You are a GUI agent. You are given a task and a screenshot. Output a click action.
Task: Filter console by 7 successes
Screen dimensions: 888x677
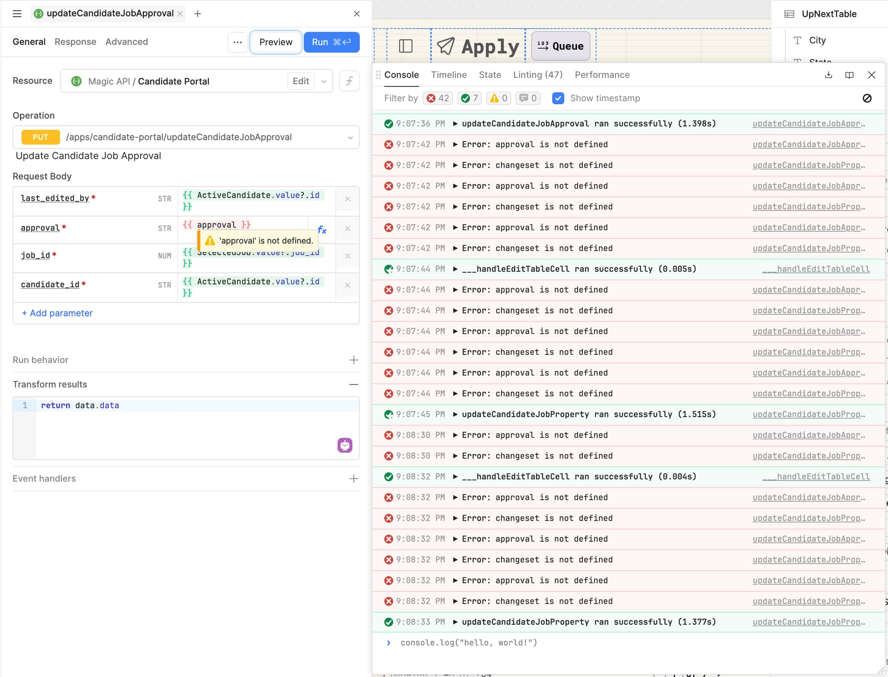point(469,98)
